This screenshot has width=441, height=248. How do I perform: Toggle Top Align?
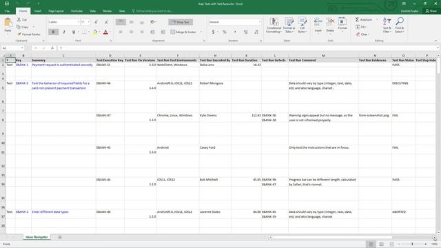point(121,22)
